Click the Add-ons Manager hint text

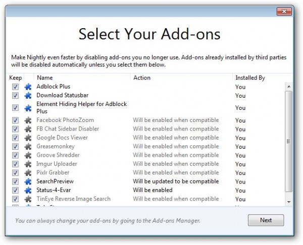108,221
